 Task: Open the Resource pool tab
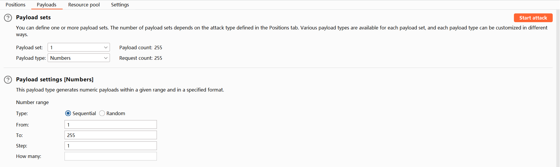coord(84,5)
